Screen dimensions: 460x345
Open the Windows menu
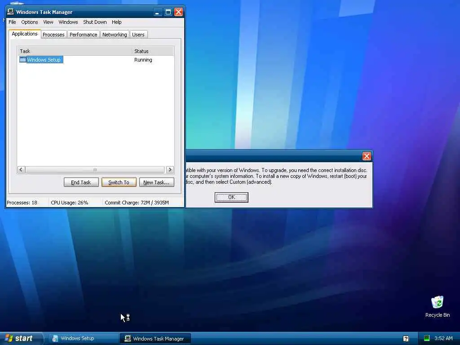[x=68, y=22]
